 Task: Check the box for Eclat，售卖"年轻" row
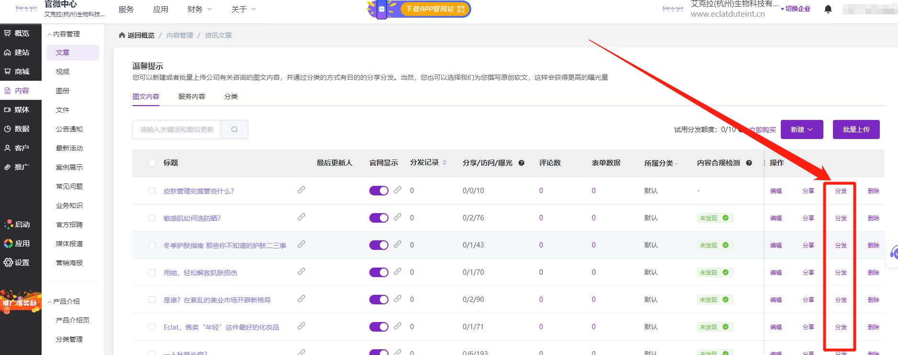point(152,327)
